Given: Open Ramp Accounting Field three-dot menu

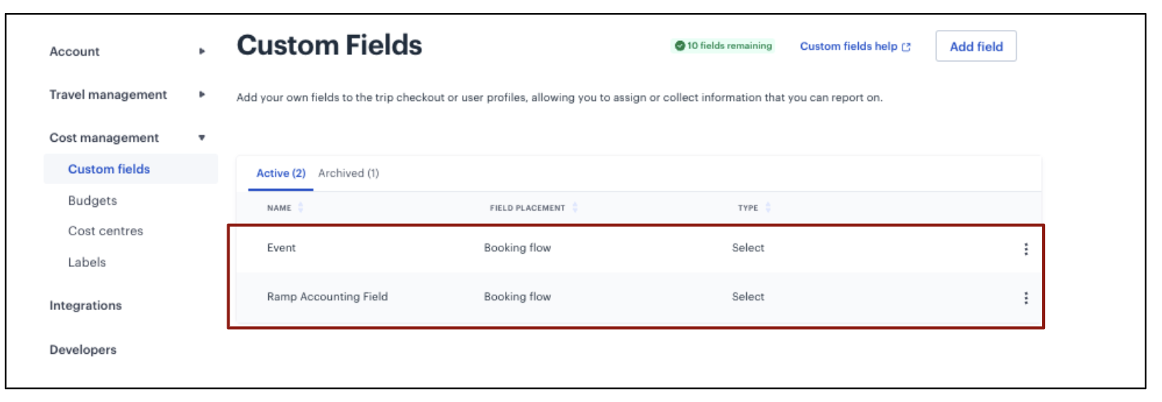Looking at the screenshot, I should [x=1026, y=298].
